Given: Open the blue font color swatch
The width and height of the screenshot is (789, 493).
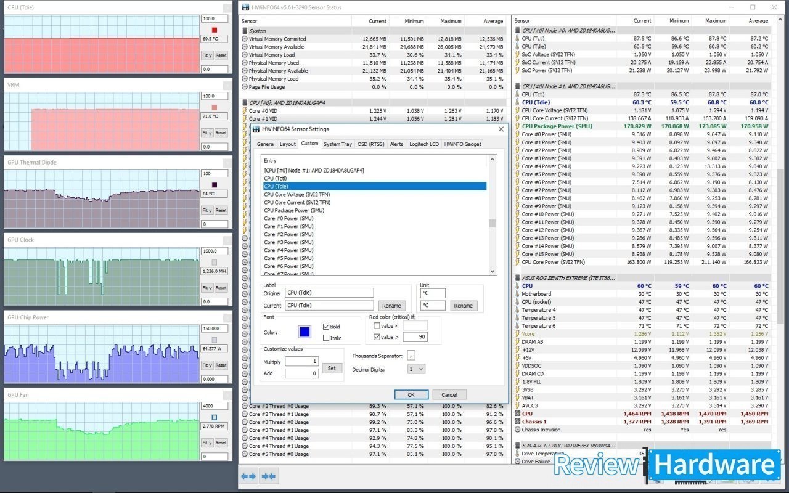Looking at the screenshot, I should [305, 332].
